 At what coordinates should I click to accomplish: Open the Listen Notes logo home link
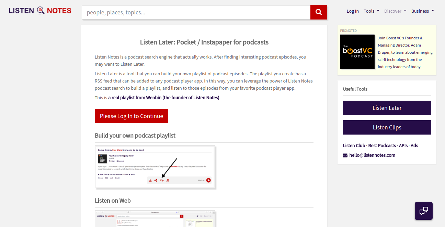40,11
